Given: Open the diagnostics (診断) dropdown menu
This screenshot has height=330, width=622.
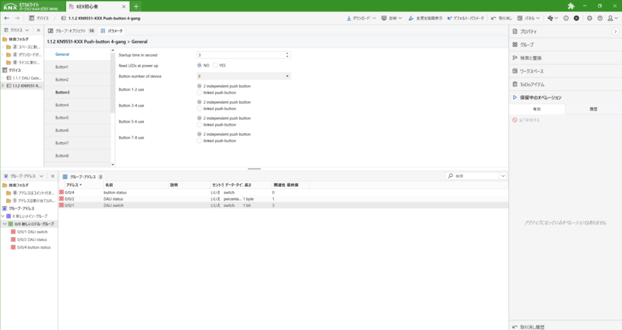Looking at the screenshot, I should 399,18.
